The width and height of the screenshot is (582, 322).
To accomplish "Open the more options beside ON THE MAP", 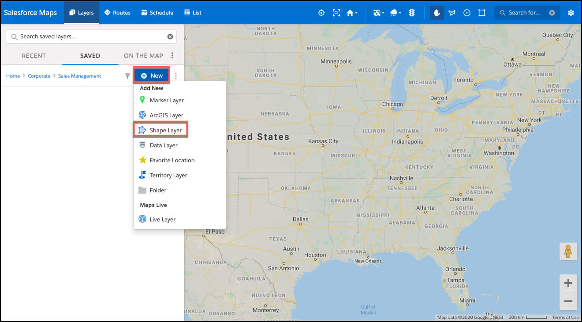I will pos(172,56).
